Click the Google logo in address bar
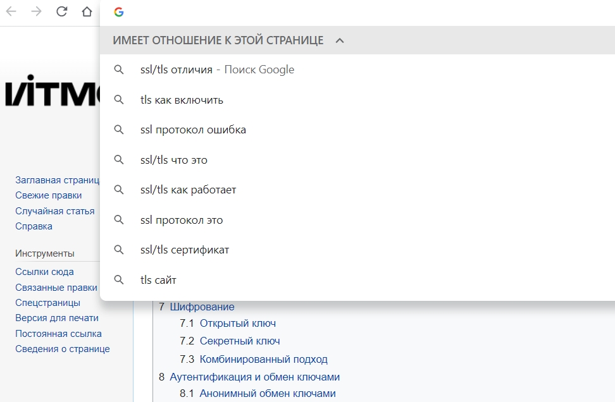Viewport: 615px width, 402px height. [x=118, y=12]
